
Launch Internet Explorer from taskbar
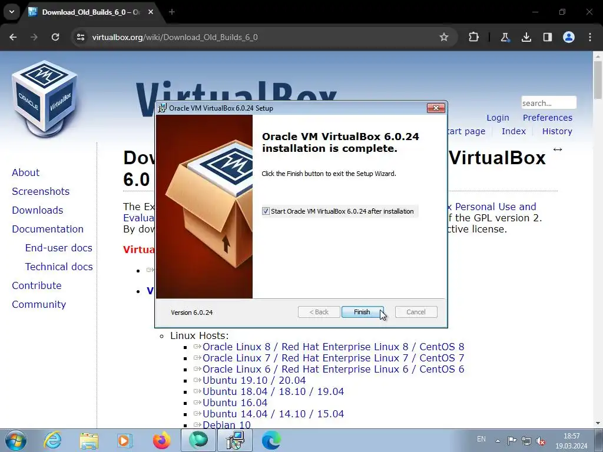pos(52,440)
